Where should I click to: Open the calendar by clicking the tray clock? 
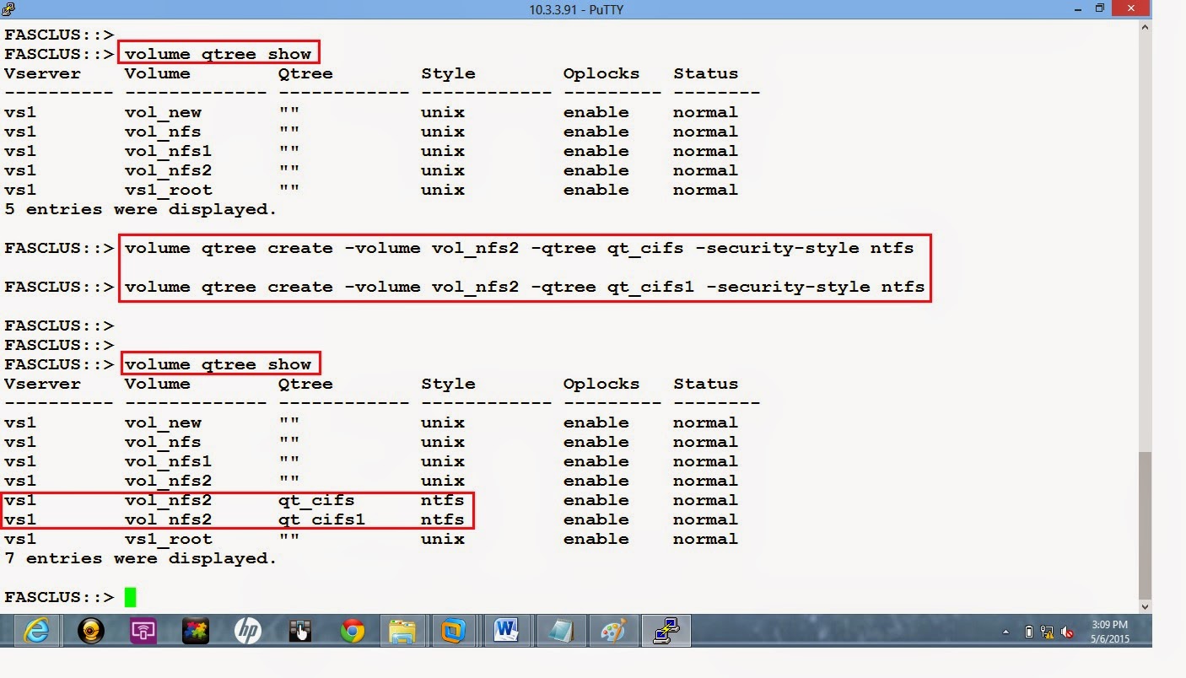click(x=1110, y=630)
